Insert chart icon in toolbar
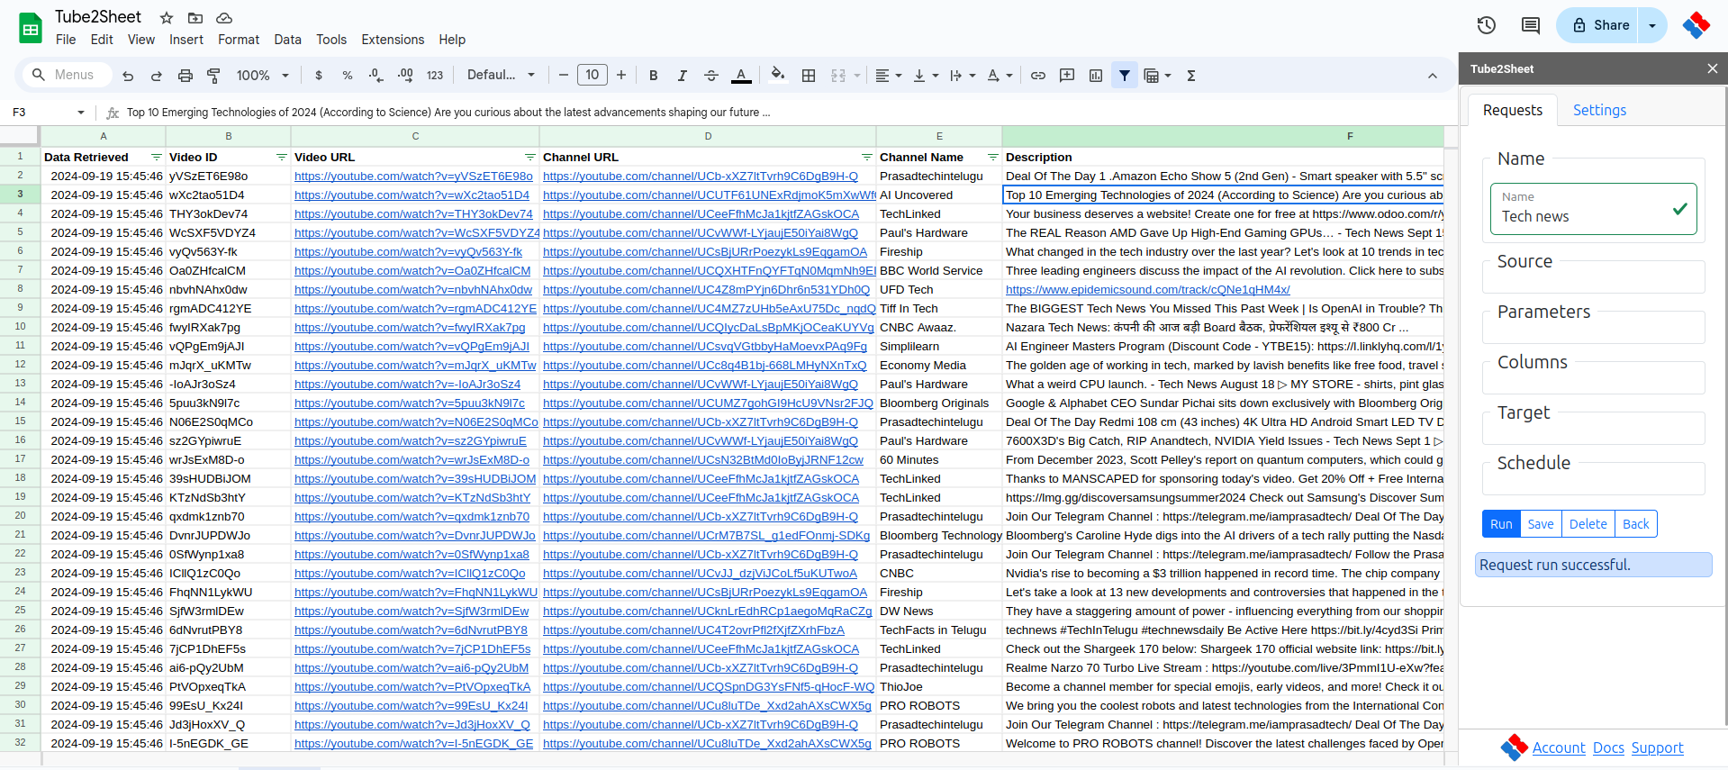Viewport: 1728px width, 770px height. pyautogui.click(x=1096, y=76)
